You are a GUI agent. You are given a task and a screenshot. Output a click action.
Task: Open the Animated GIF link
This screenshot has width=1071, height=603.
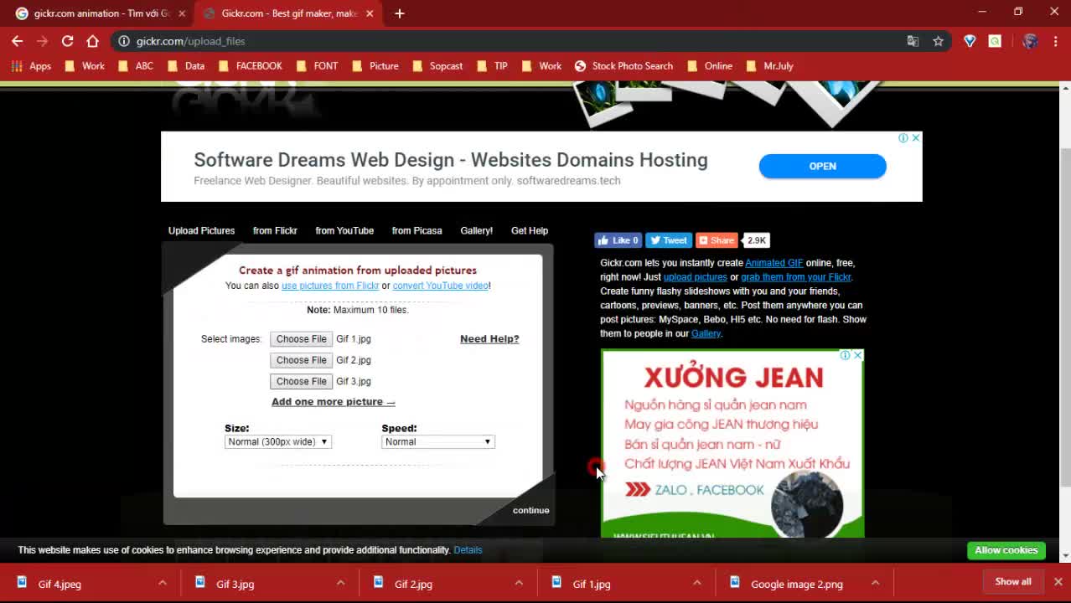tap(773, 263)
